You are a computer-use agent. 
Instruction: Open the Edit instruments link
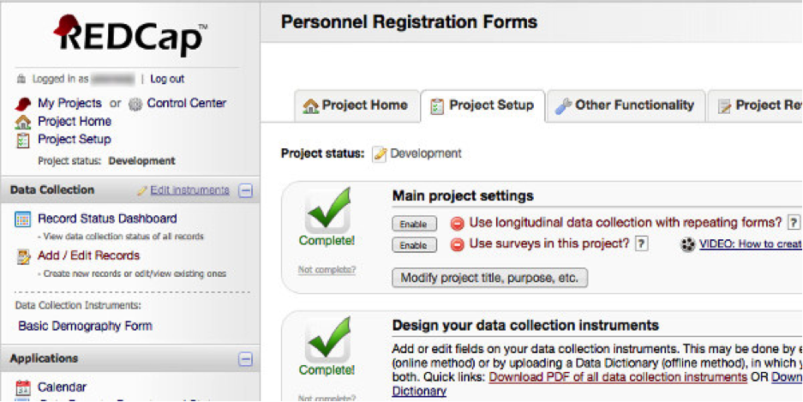point(189,190)
